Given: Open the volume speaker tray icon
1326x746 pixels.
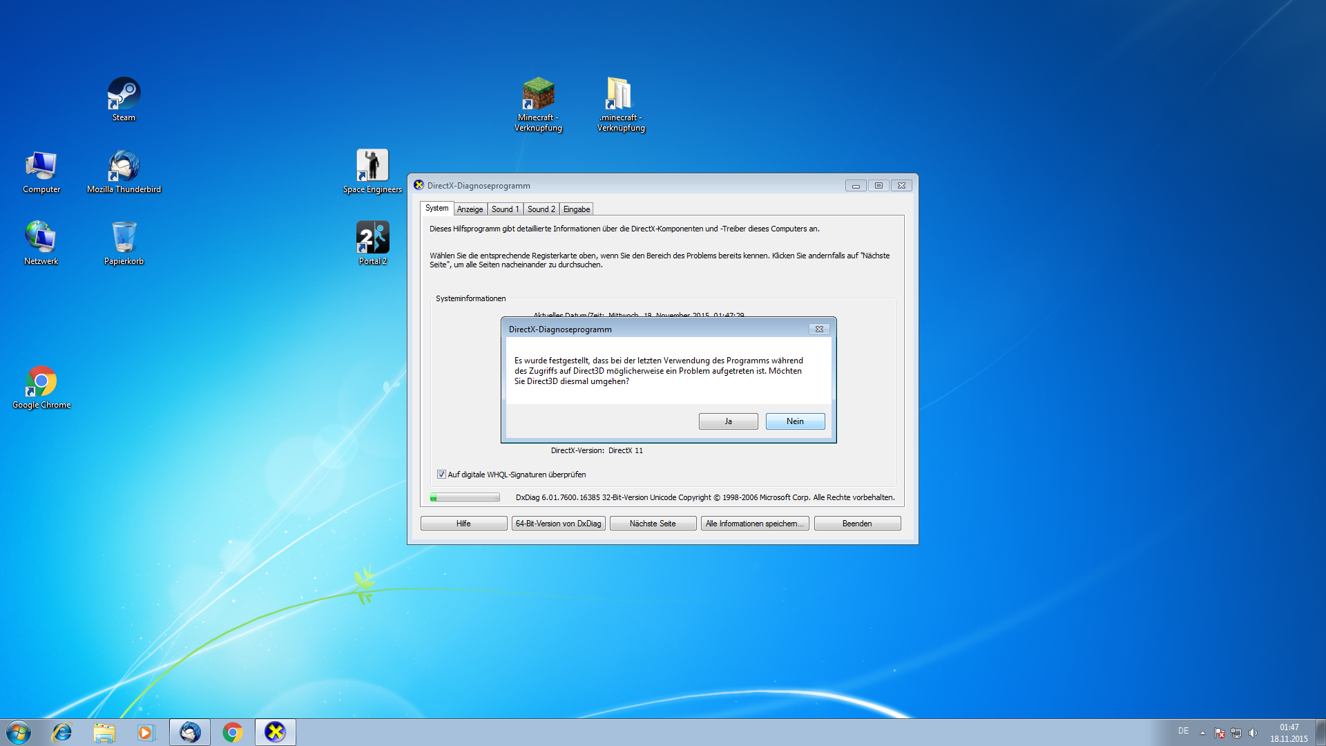Looking at the screenshot, I should (x=1253, y=733).
